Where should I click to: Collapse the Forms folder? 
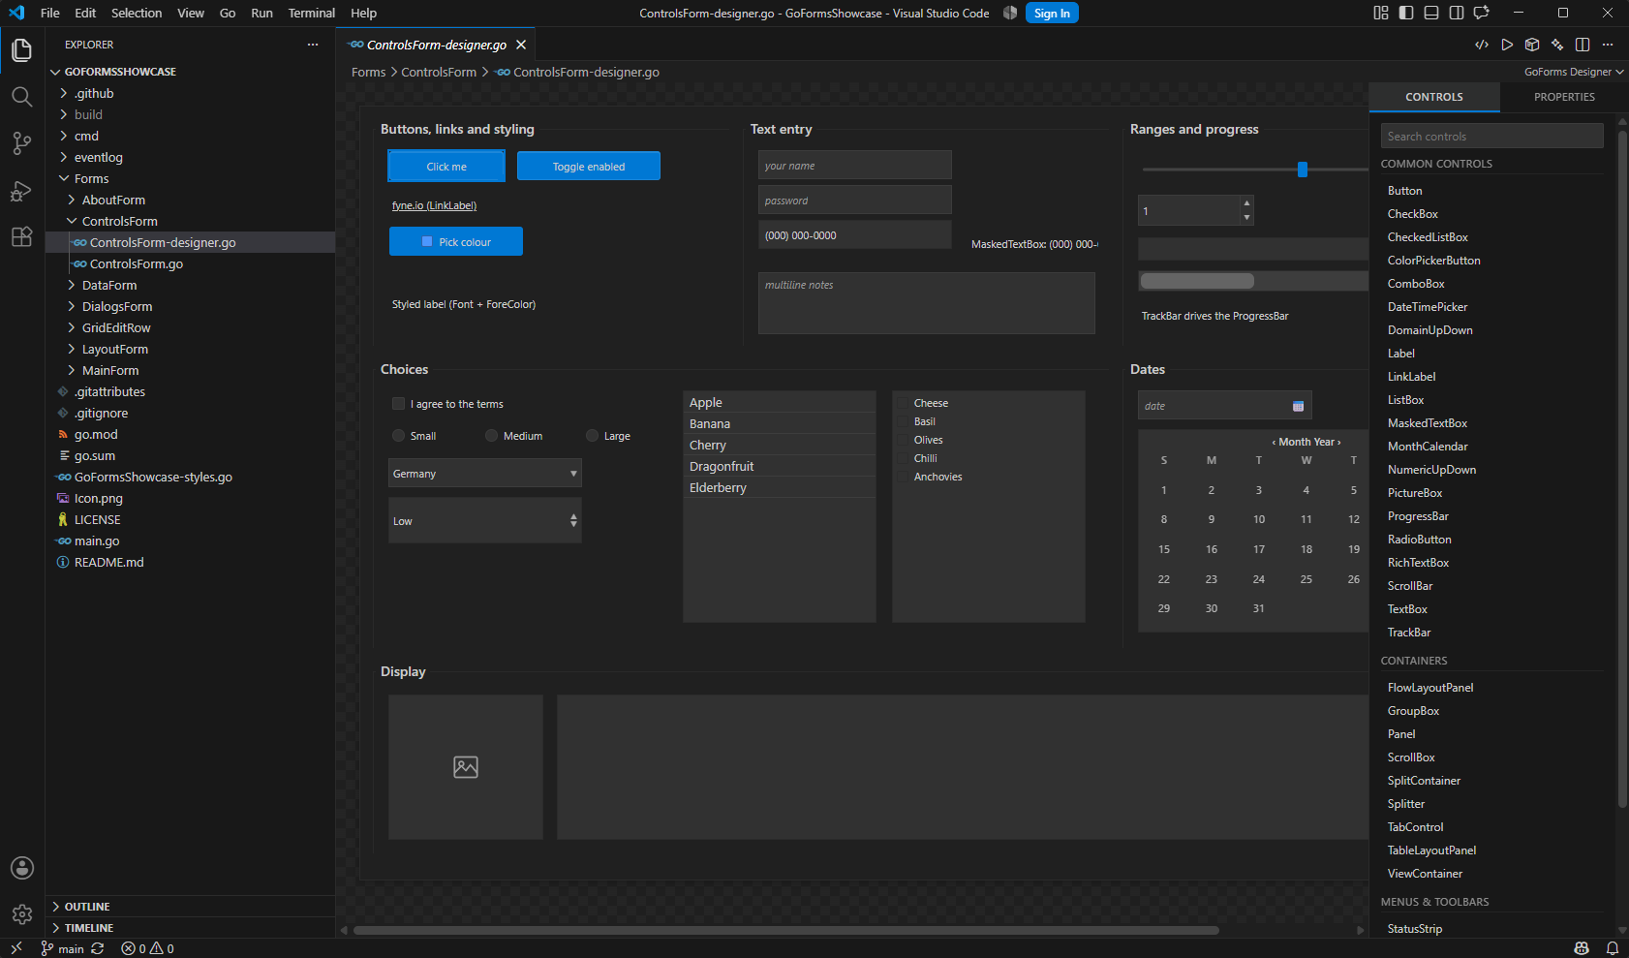[190, 178]
